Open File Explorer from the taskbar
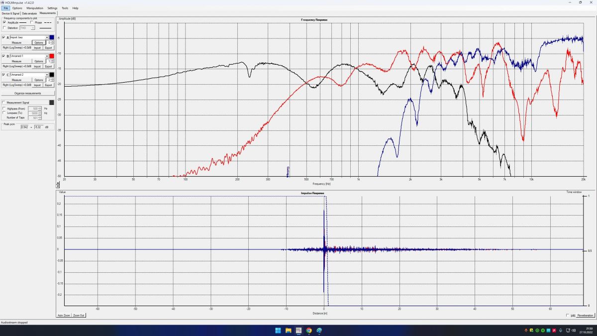This screenshot has height=336, width=597. point(288,331)
